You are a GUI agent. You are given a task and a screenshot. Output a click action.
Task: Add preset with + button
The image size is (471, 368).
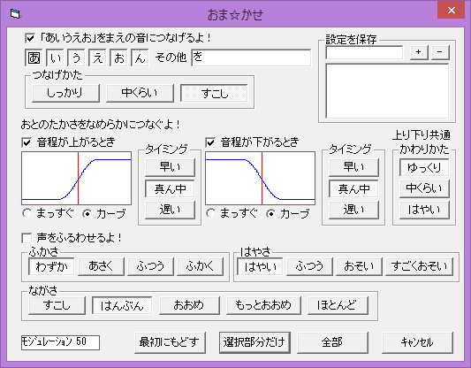pos(419,52)
